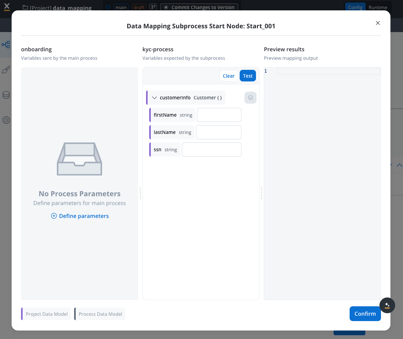Open the database data model icon
Image resolution: width=403 pixels, height=339 pixels.
6,95
